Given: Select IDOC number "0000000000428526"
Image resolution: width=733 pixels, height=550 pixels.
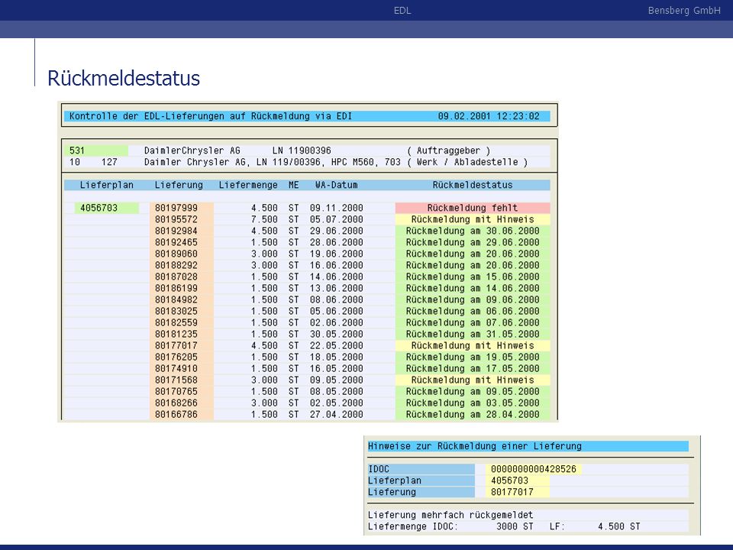Looking at the screenshot, I should [534, 469].
